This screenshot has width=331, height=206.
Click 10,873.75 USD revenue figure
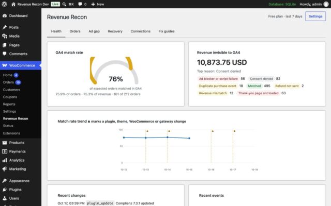pyautogui.click(x=222, y=62)
